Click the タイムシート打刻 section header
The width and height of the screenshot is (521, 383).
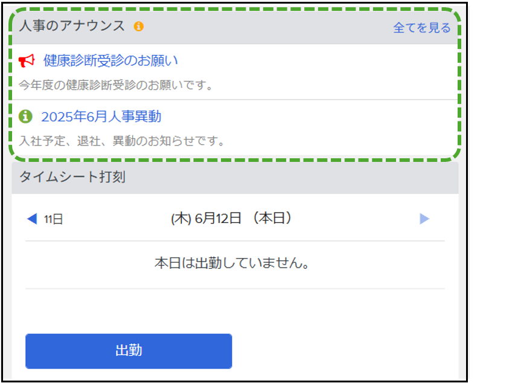click(x=235, y=178)
